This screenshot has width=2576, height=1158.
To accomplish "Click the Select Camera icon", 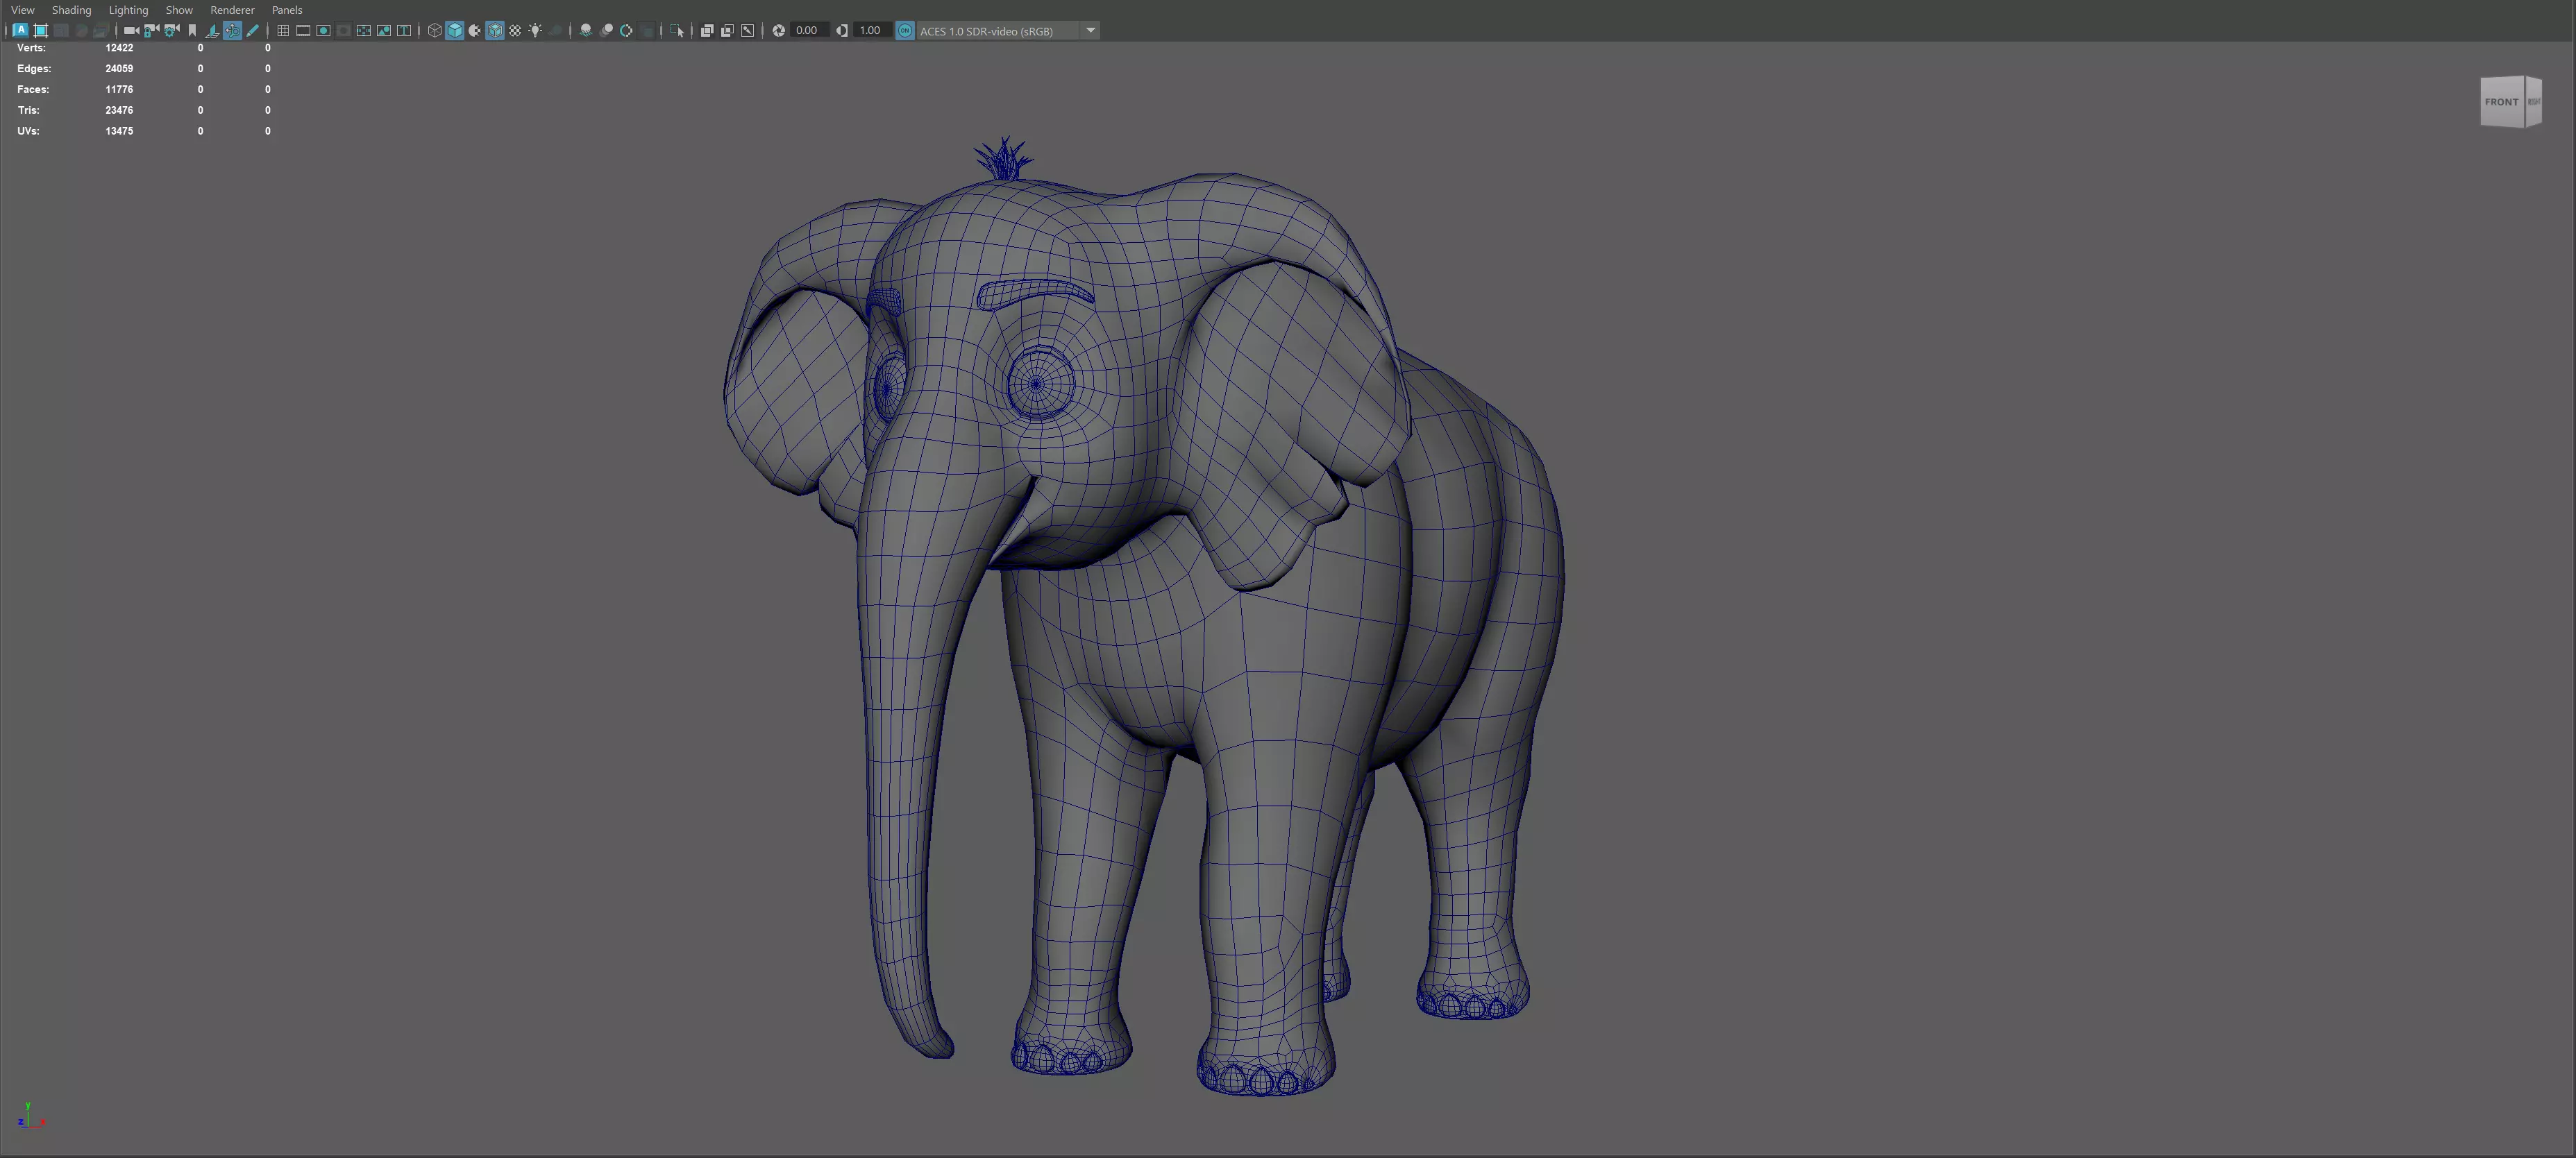I will click(131, 31).
